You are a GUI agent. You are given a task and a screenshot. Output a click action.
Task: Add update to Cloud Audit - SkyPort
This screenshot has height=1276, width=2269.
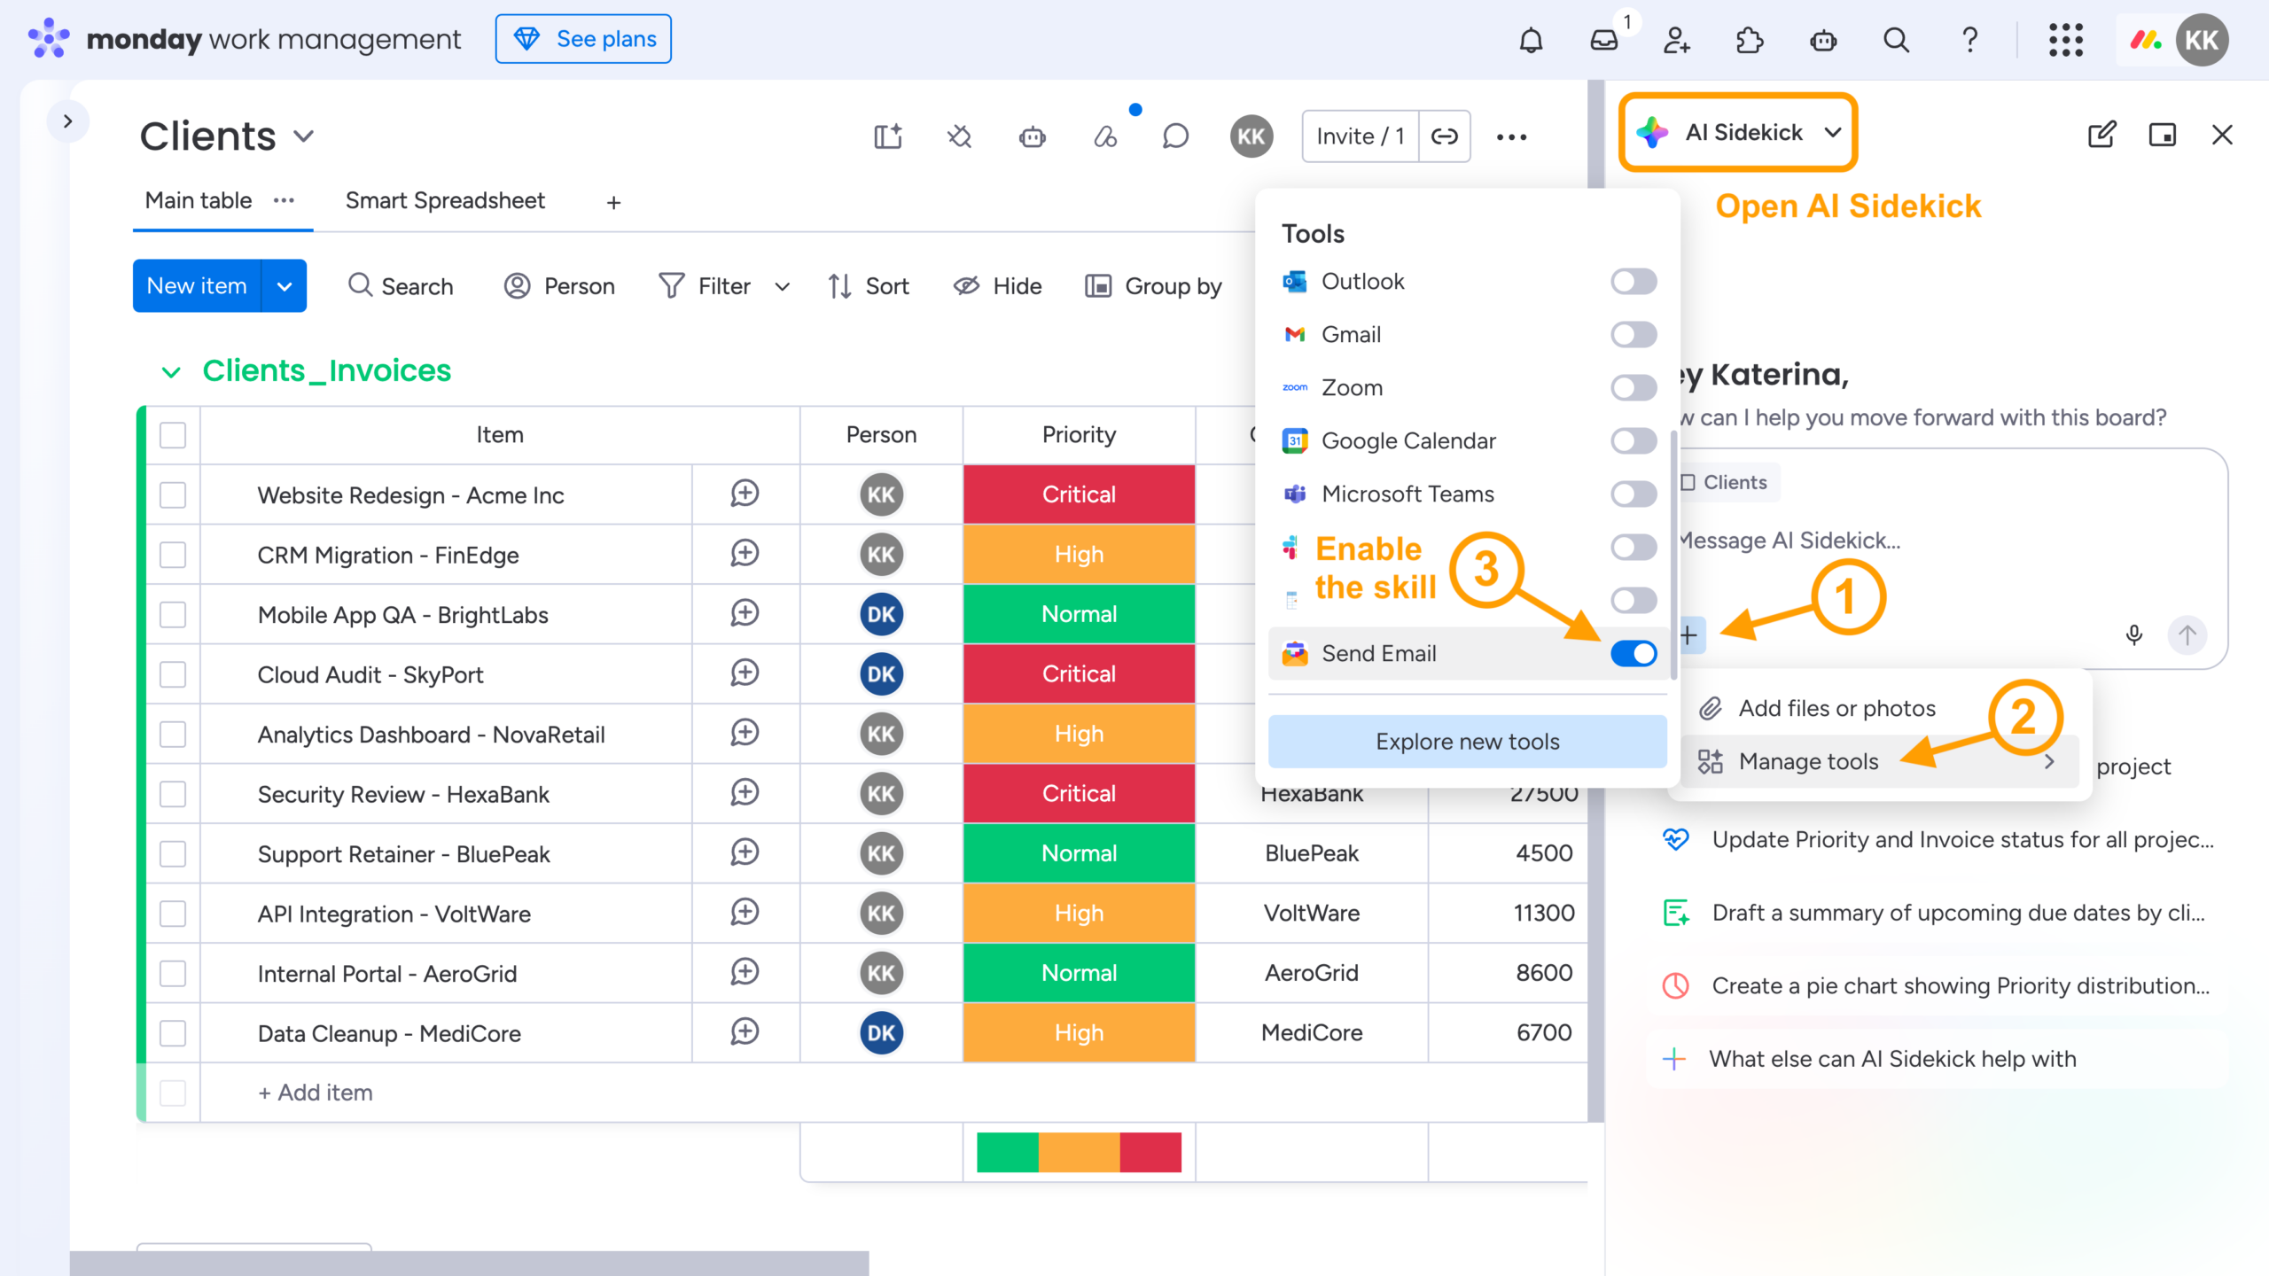pyautogui.click(x=745, y=673)
